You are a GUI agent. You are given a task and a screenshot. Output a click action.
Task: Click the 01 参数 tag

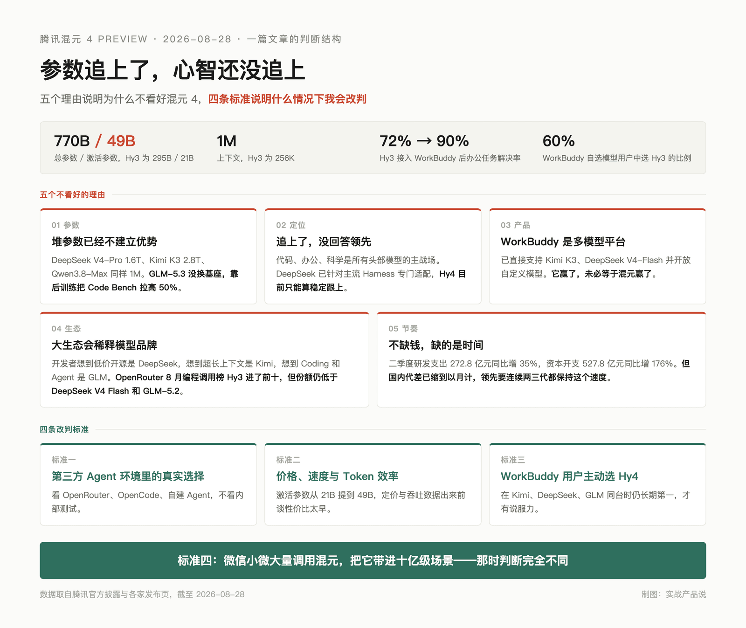pos(66,225)
